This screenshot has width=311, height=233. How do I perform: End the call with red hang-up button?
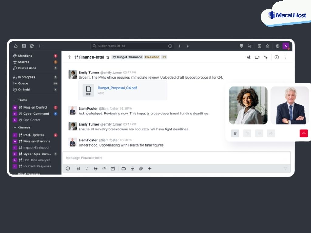pos(304,133)
